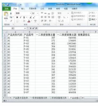98x106 pixels.
Task: Apply percent style format
Action: coord(64,17)
